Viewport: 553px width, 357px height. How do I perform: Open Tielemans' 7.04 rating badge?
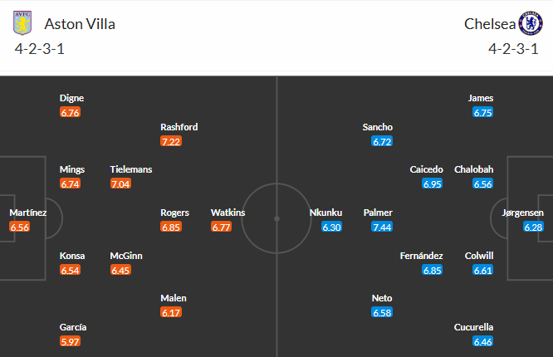click(x=120, y=183)
